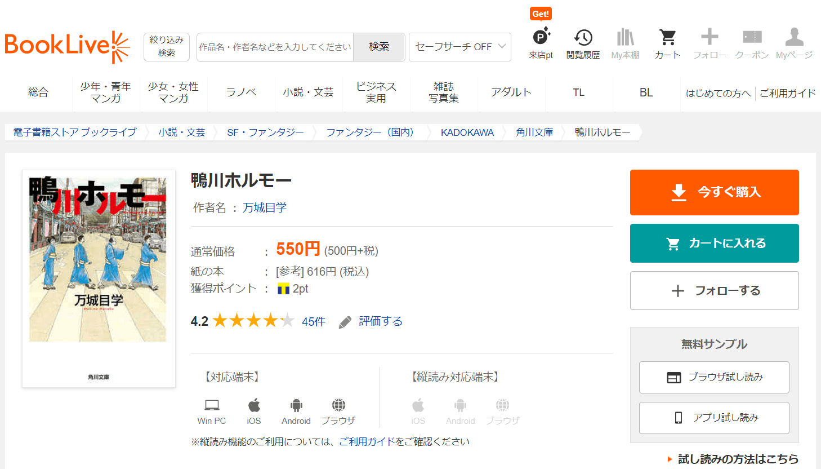Viewport: 821px width, 469px height.
Task: Click the pencil icon next to 評価する
Action: click(345, 322)
